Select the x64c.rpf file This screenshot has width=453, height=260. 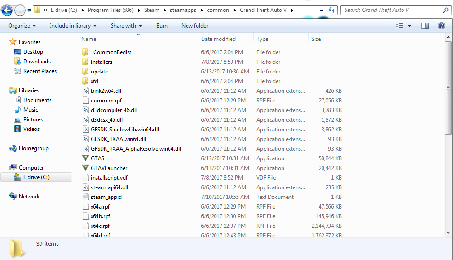pos(100,226)
